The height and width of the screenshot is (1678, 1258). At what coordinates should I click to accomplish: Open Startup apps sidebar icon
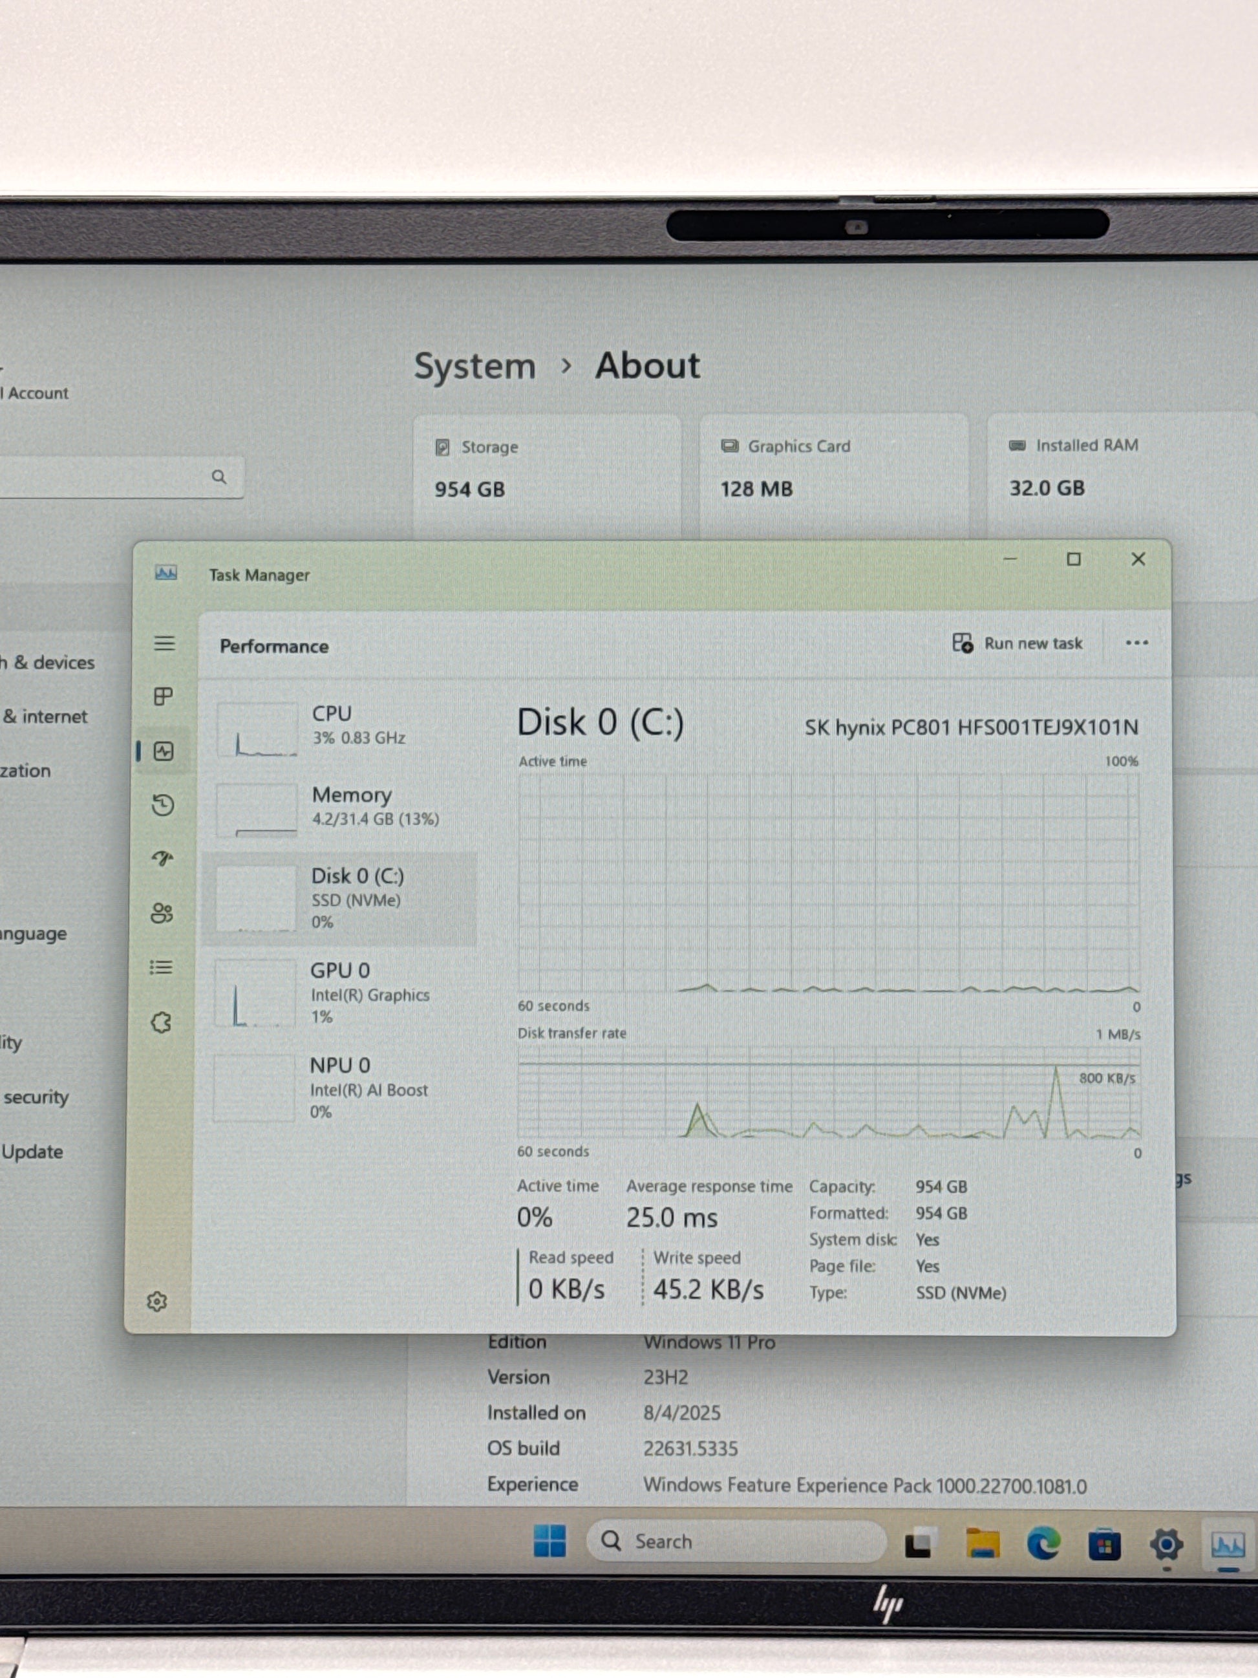click(162, 859)
